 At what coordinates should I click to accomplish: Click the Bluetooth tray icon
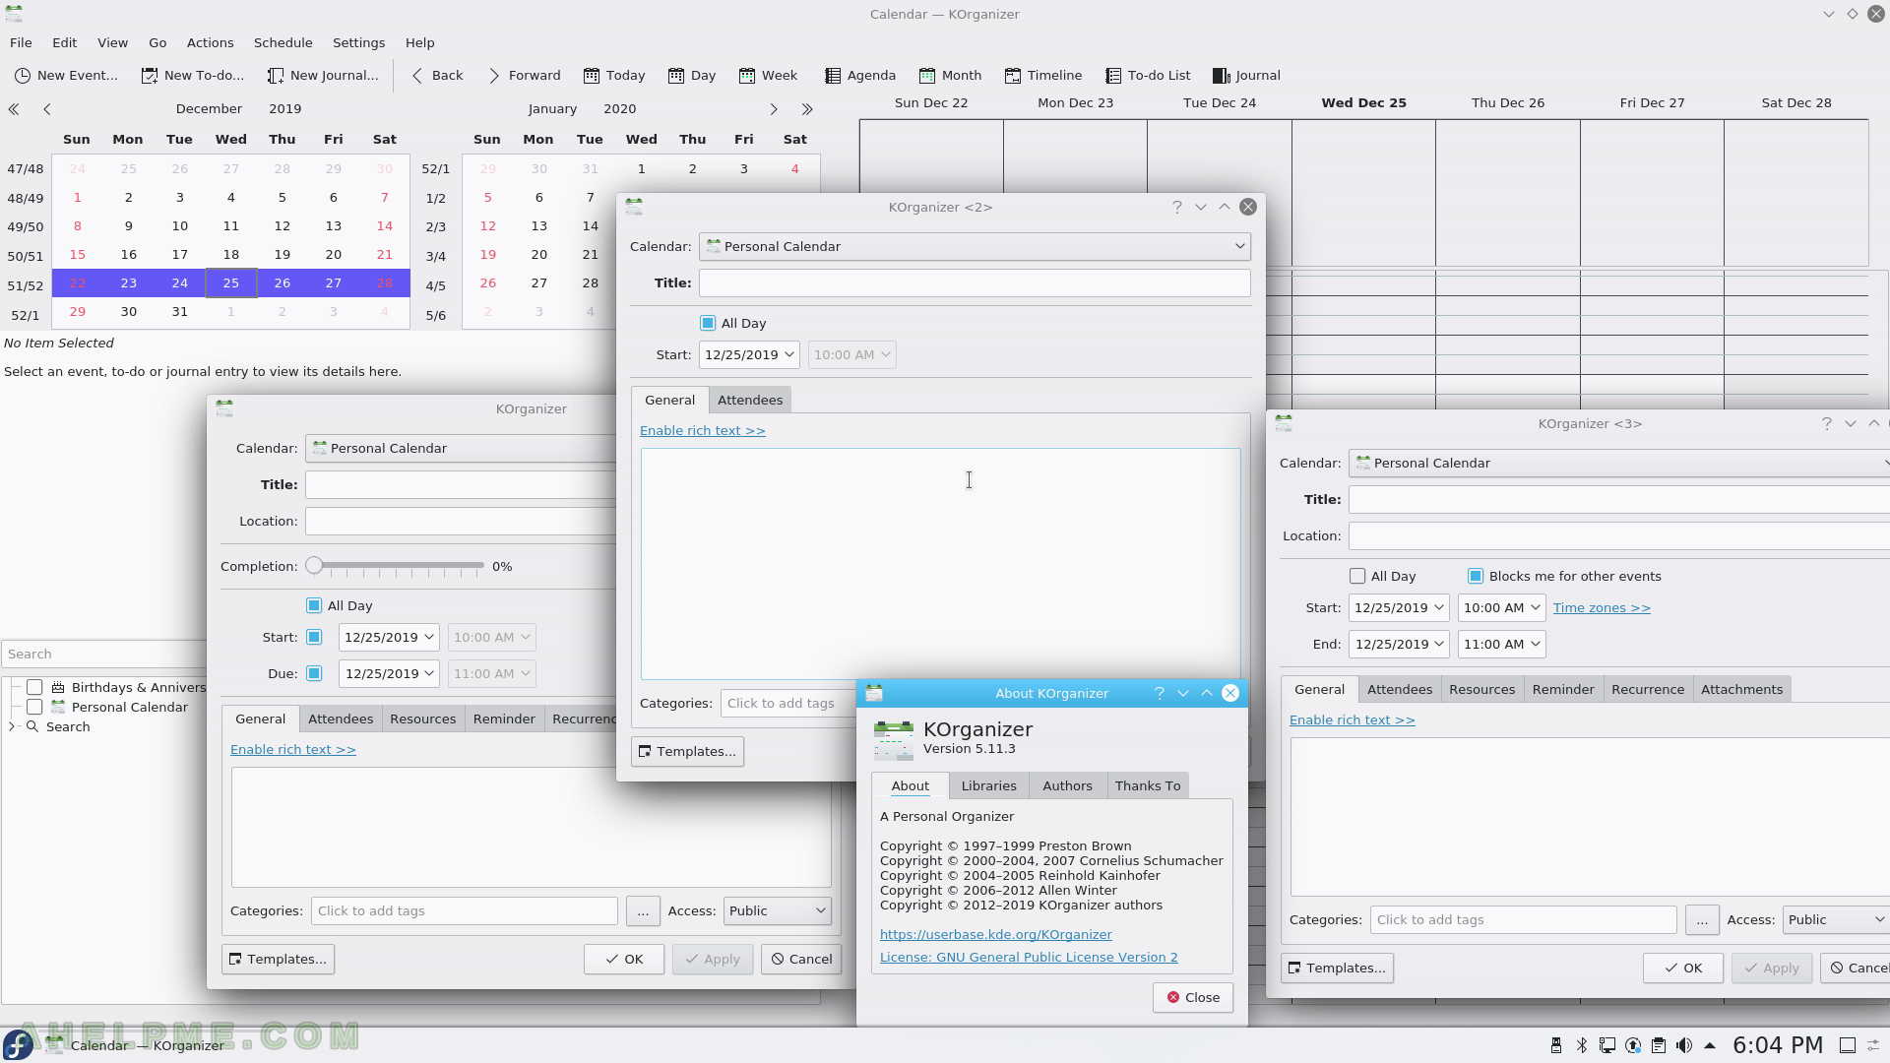click(x=1581, y=1045)
